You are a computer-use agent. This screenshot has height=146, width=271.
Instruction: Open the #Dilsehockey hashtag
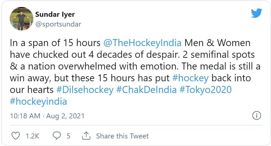(x=85, y=90)
